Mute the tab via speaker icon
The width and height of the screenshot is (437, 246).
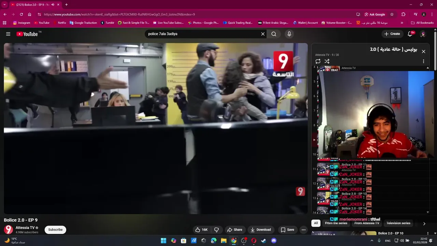click(53, 5)
